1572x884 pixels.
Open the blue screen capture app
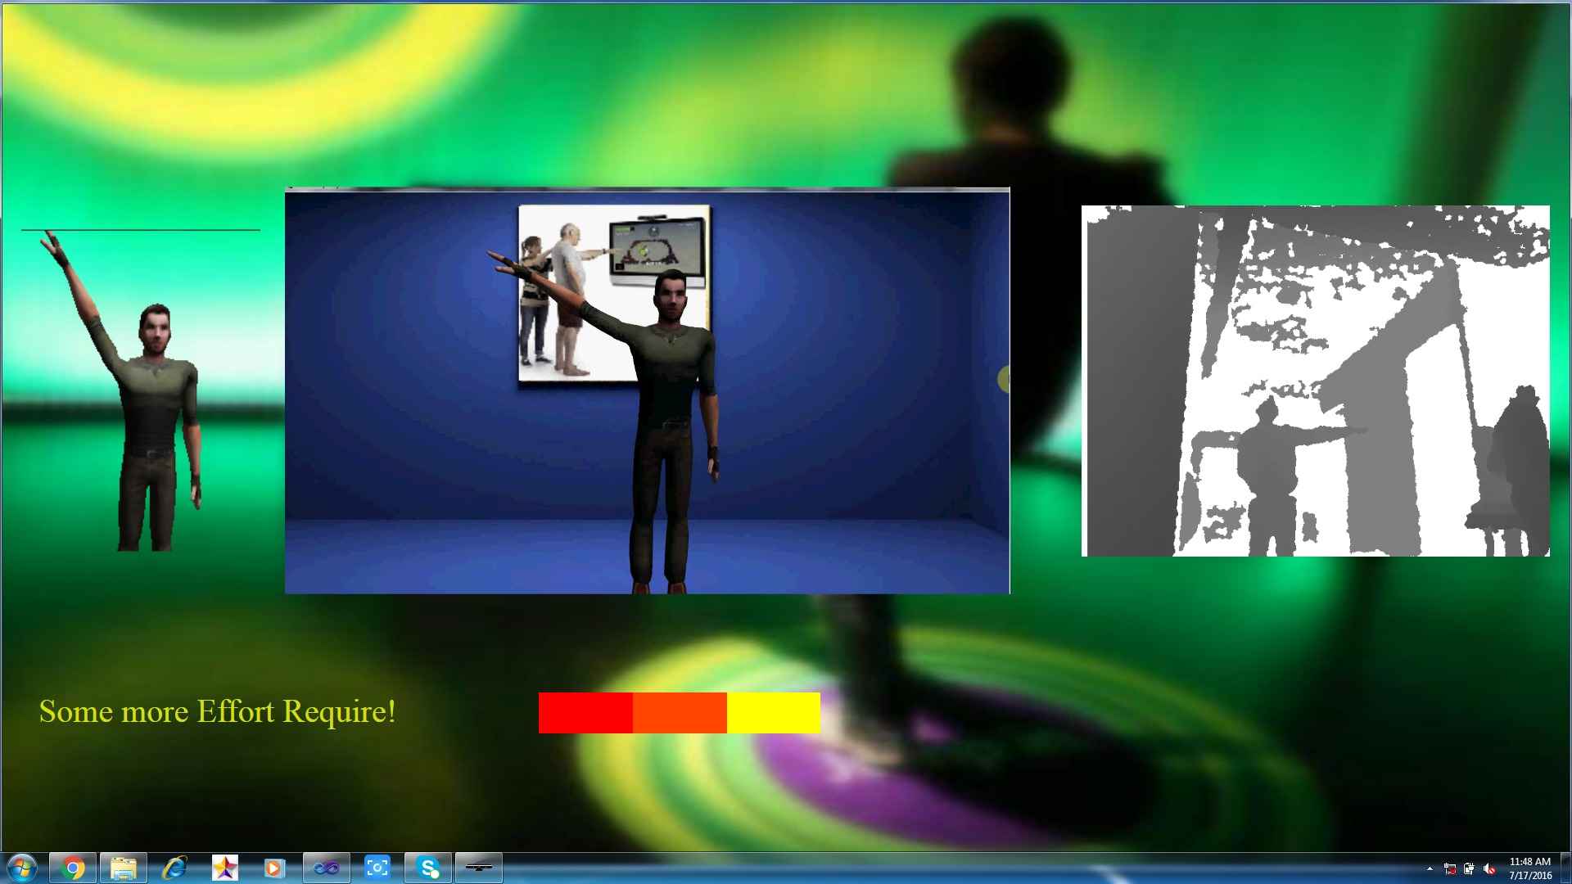pos(377,868)
